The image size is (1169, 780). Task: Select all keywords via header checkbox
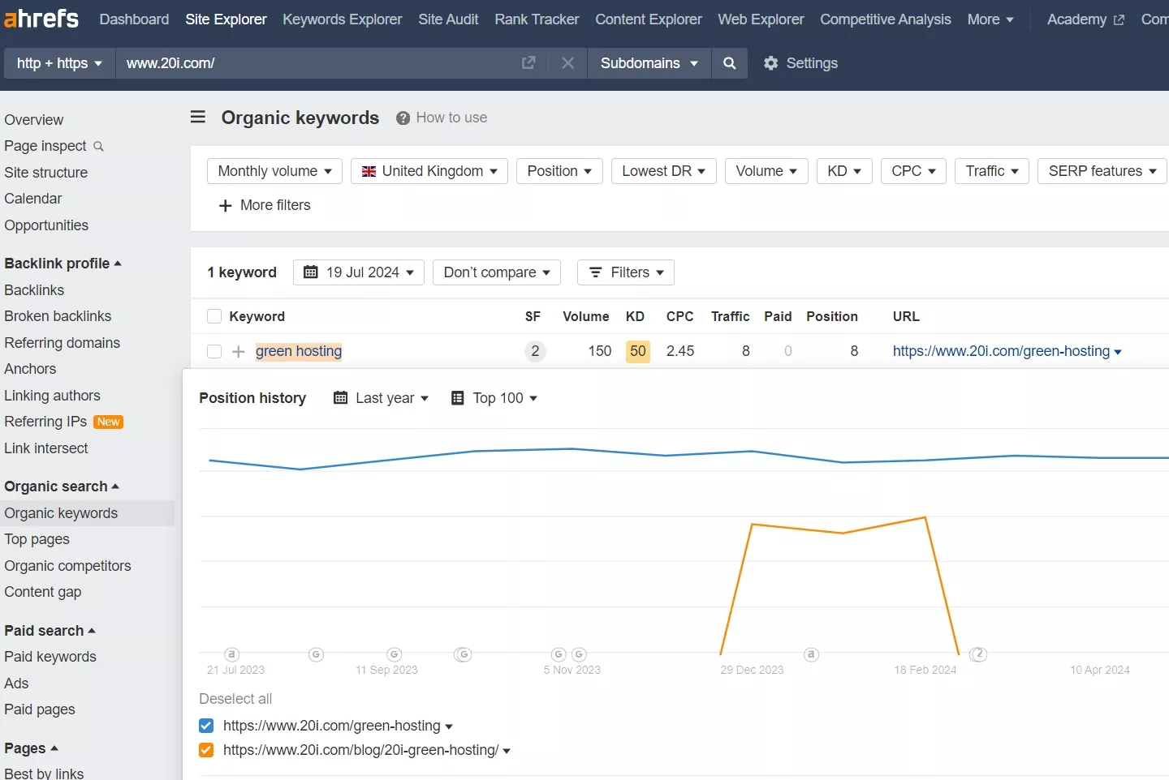(x=214, y=317)
